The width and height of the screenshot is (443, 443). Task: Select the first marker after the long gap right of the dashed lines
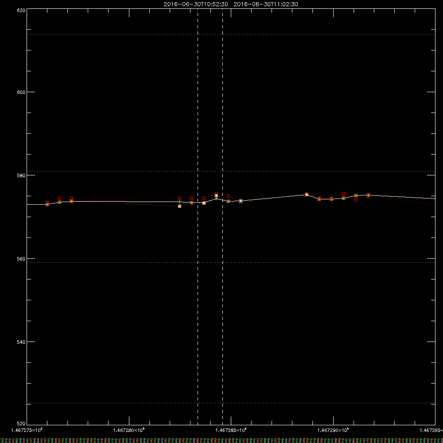307,194
